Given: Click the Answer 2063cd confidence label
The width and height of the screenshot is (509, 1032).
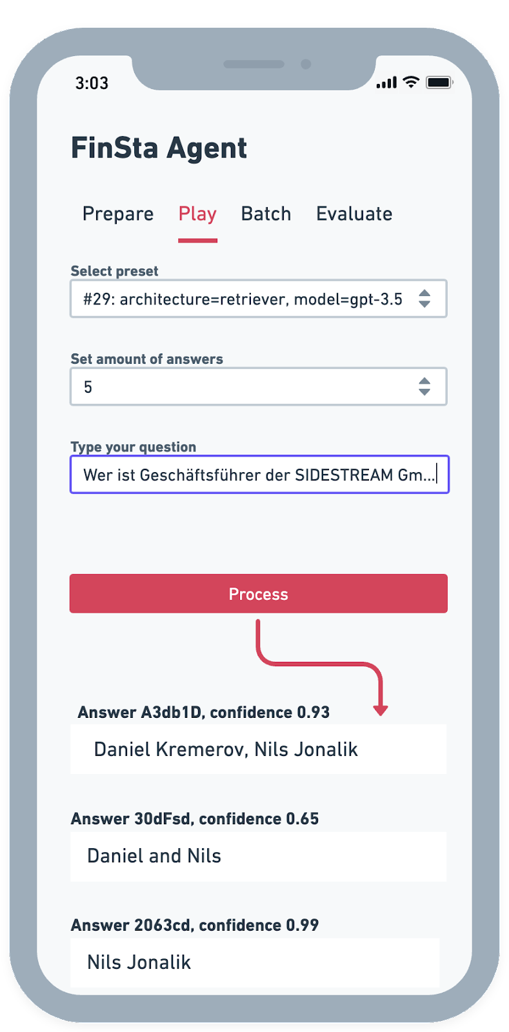Looking at the screenshot, I should pyautogui.click(x=195, y=925).
